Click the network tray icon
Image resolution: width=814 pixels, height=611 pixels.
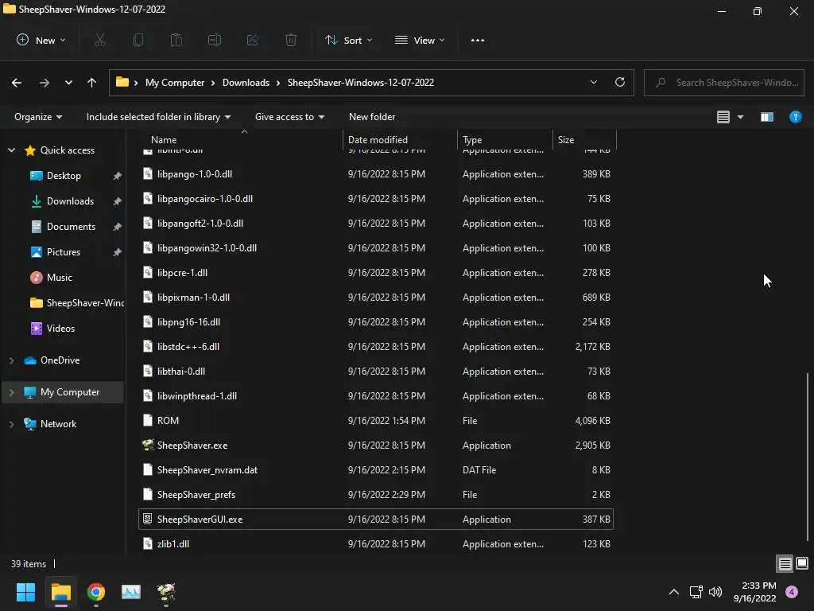coord(696,592)
